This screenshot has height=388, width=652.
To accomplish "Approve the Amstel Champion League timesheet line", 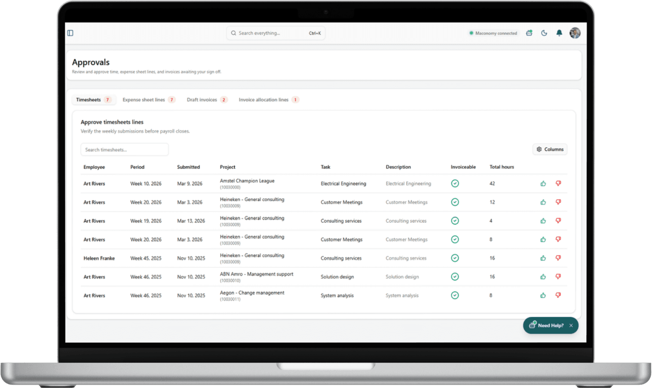I will [x=543, y=183].
